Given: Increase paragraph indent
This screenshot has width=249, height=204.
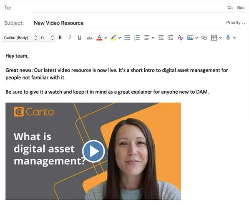Looking at the screenshot, I should (x=171, y=38).
